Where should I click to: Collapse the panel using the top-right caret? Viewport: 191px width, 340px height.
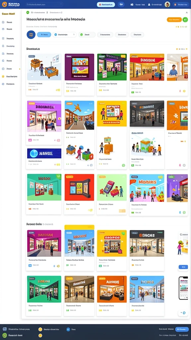coord(187,13)
